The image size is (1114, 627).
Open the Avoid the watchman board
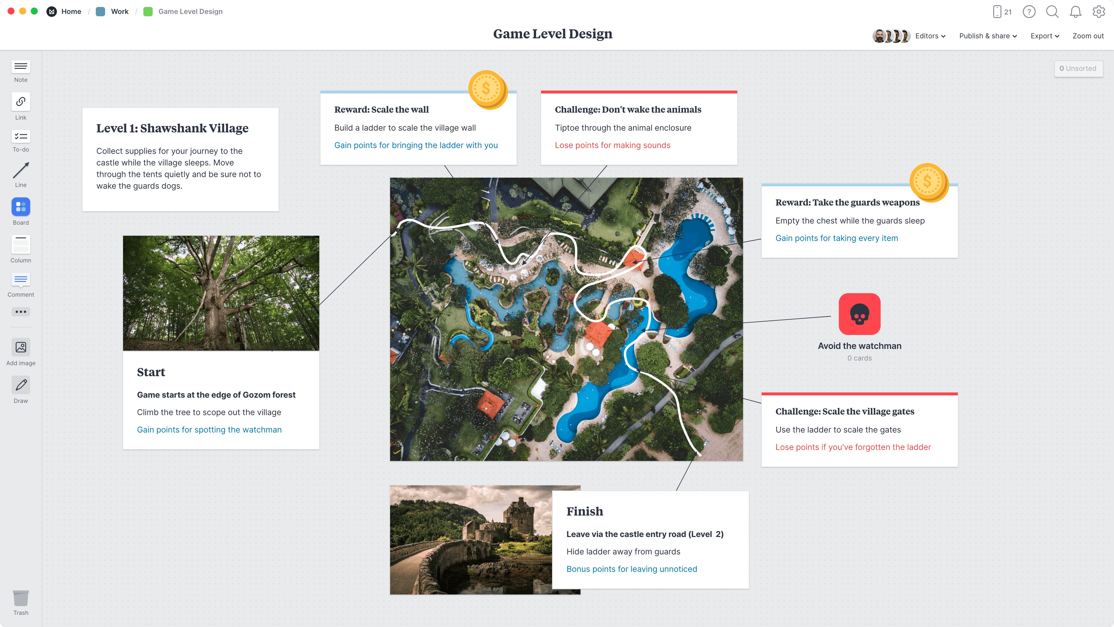(859, 314)
